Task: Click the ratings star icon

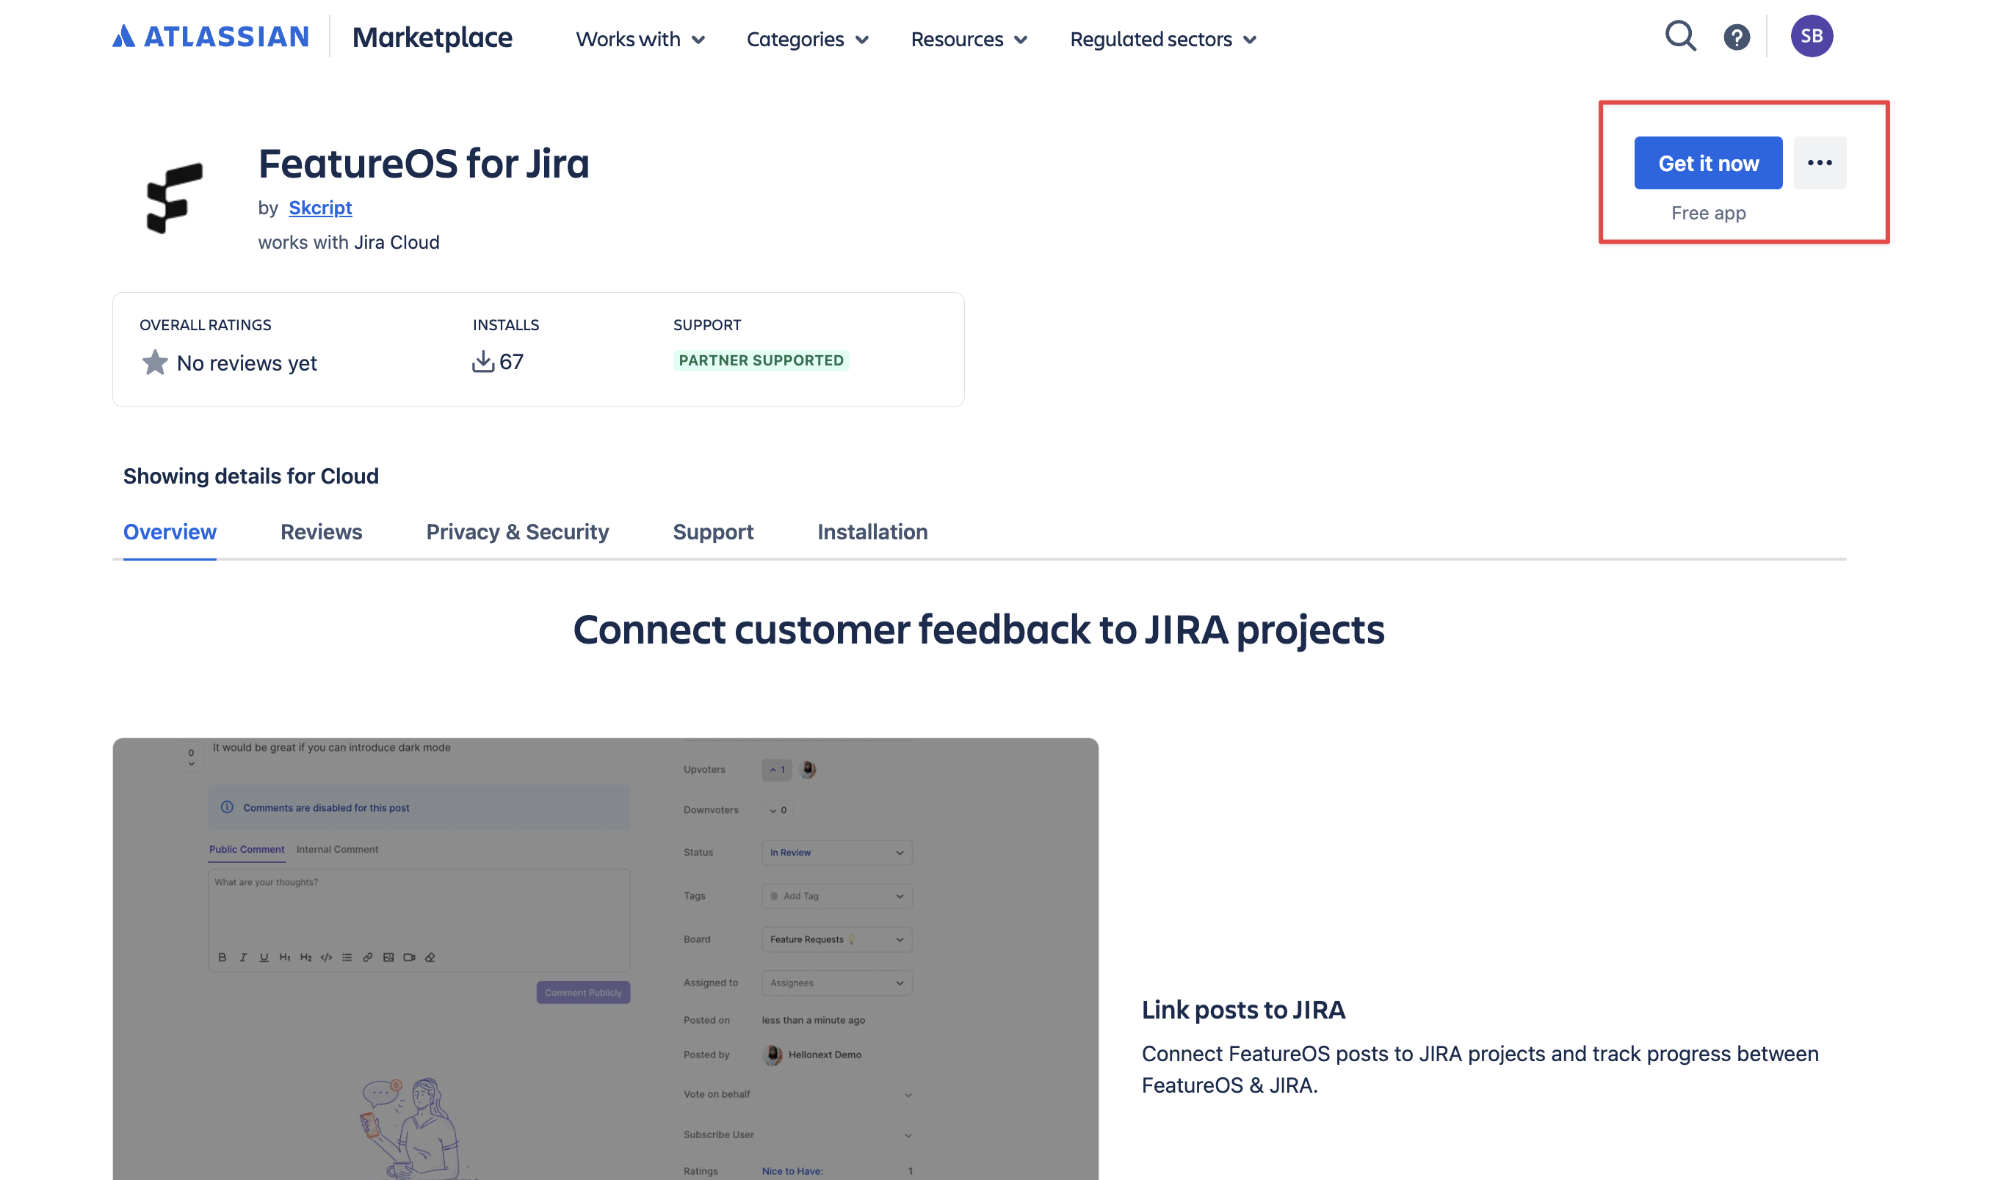Action: coord(154,363)
